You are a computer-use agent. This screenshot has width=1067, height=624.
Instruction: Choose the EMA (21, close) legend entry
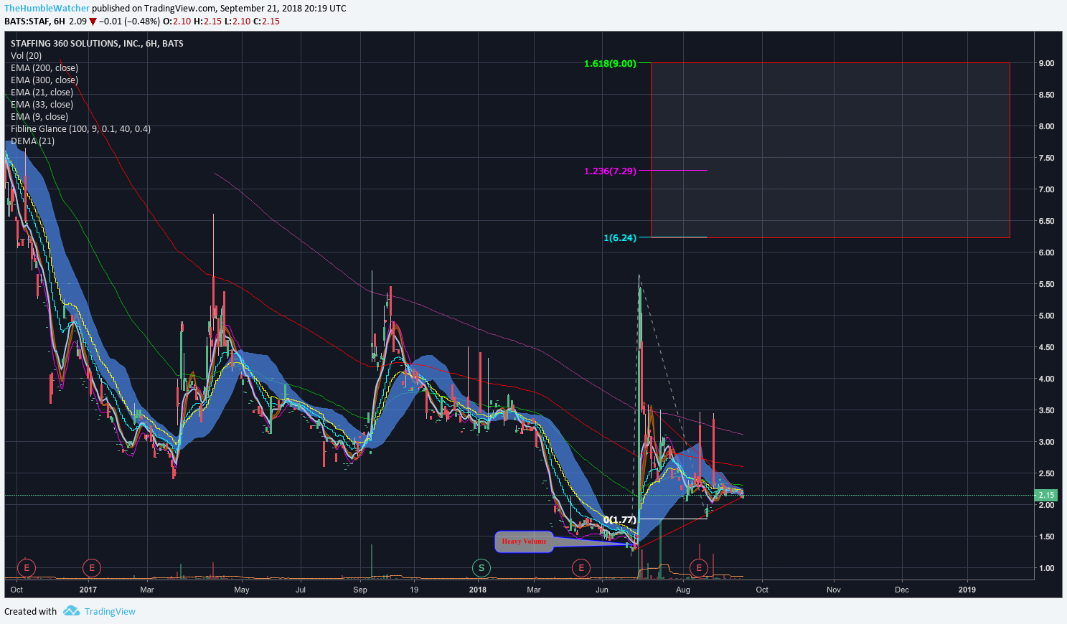pos(42,92)
